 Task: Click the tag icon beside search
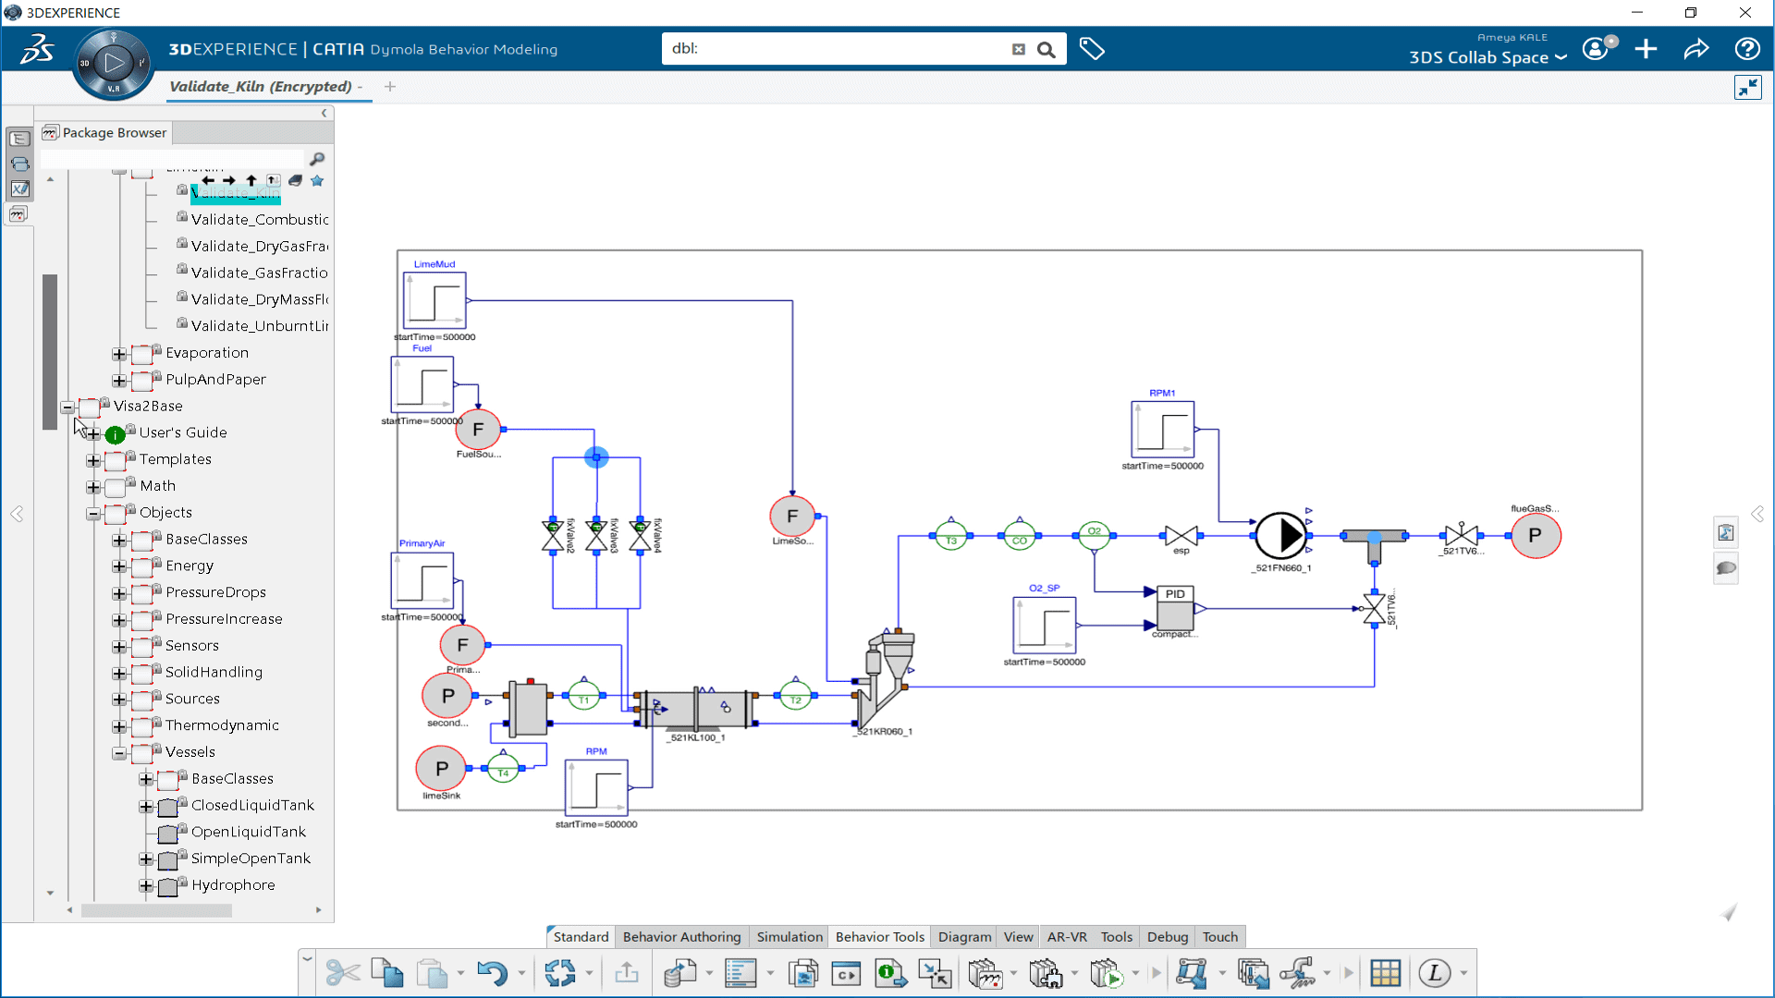(x=1092, y=49)
